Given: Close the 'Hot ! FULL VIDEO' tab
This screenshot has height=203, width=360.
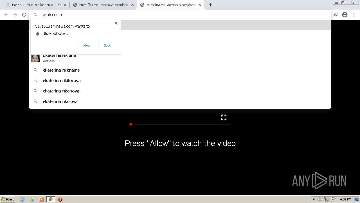Looking at the screenshot, I should click(65, 5).
